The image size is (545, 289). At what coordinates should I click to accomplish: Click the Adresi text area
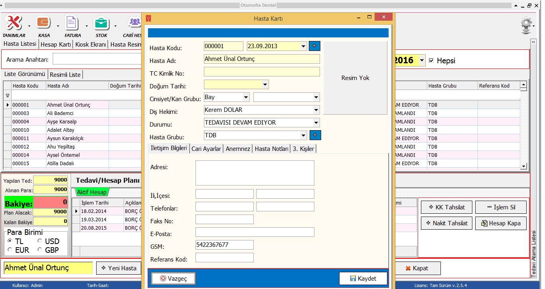pyautogui.click(x=255, y=173)
